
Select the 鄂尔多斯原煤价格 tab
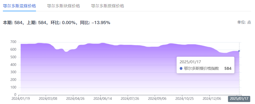click(108, 6)
